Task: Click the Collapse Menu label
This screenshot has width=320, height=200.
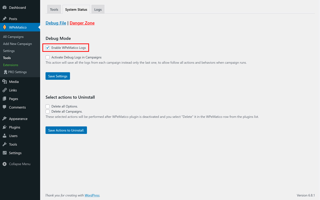Action: [20, 164]
